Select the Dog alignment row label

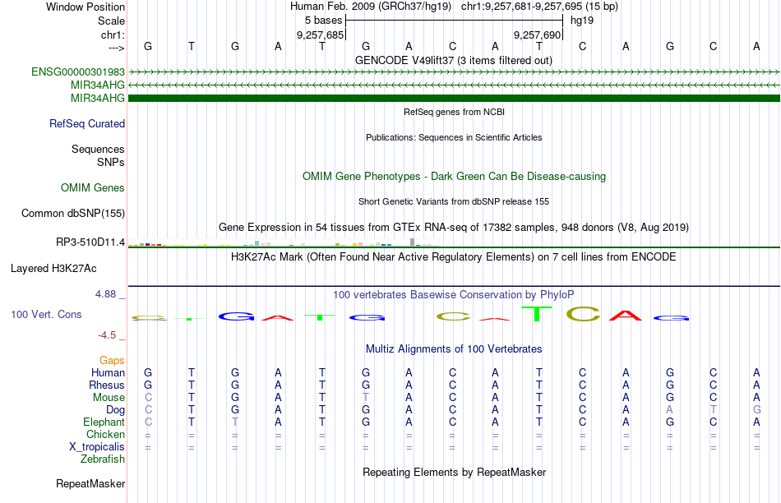116,410
